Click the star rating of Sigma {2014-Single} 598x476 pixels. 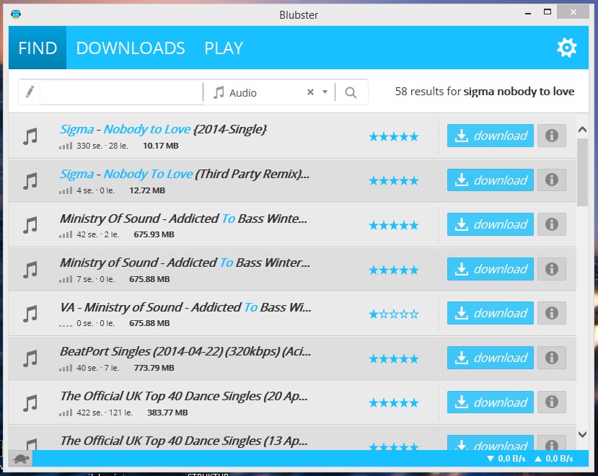[x=394, y=136]
